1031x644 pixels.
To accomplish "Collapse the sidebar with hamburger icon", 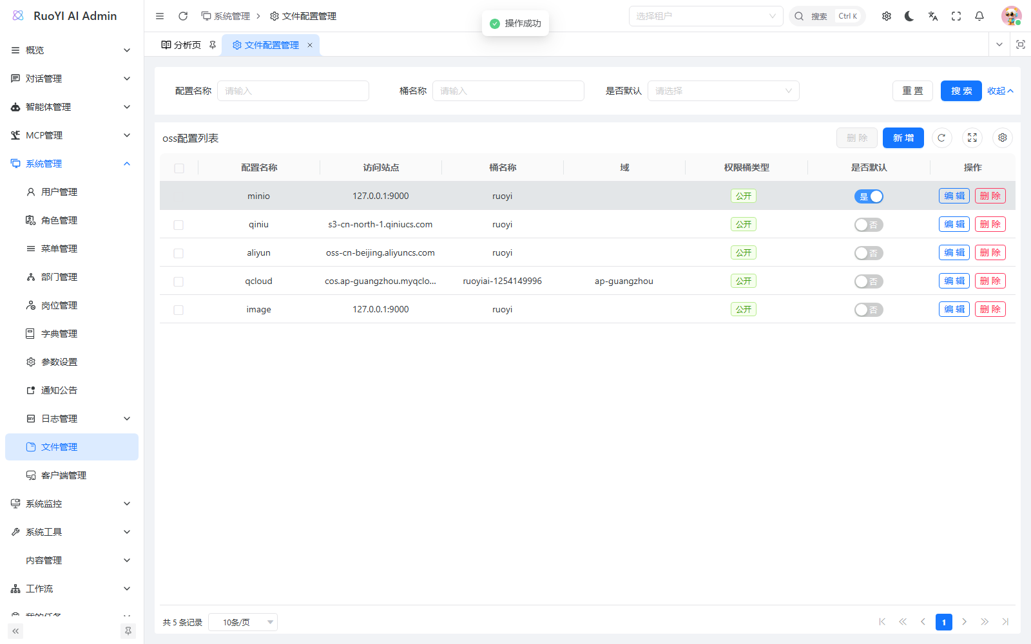I will [x=160, y=16].
